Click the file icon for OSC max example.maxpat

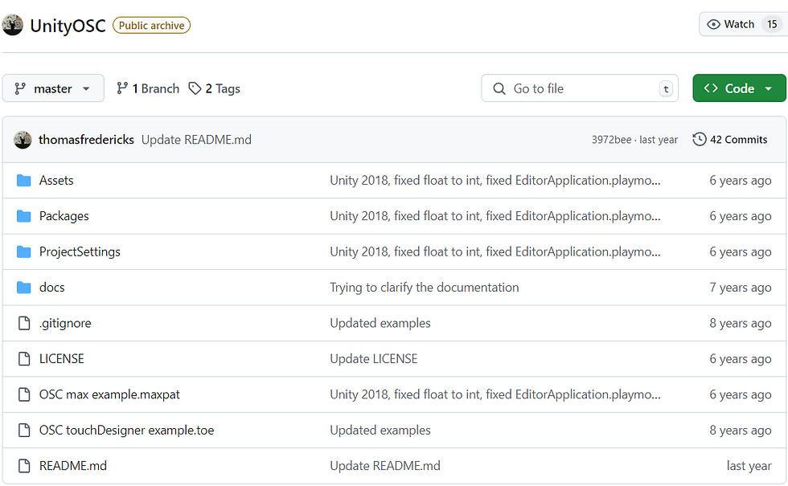point(23,394)
